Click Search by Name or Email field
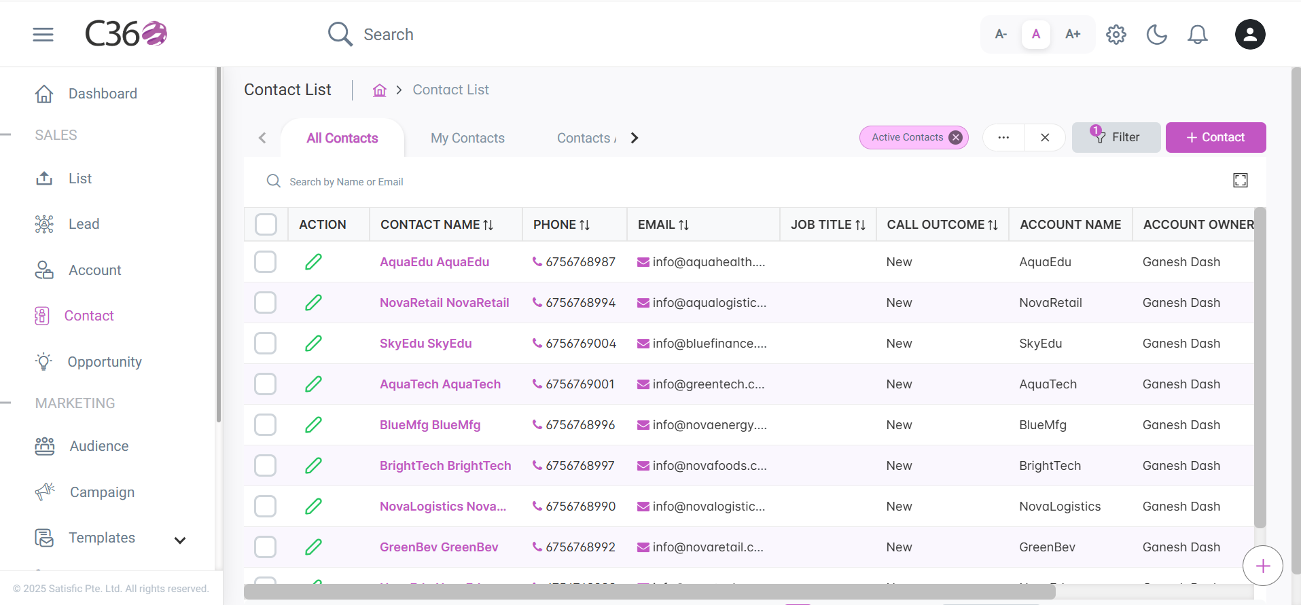Viewport: 1301px width, 605px height. pos(346,182)
